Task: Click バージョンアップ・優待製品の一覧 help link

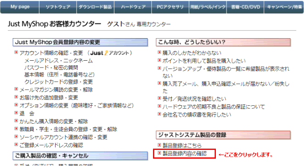Action: click(x=226, y=72)
